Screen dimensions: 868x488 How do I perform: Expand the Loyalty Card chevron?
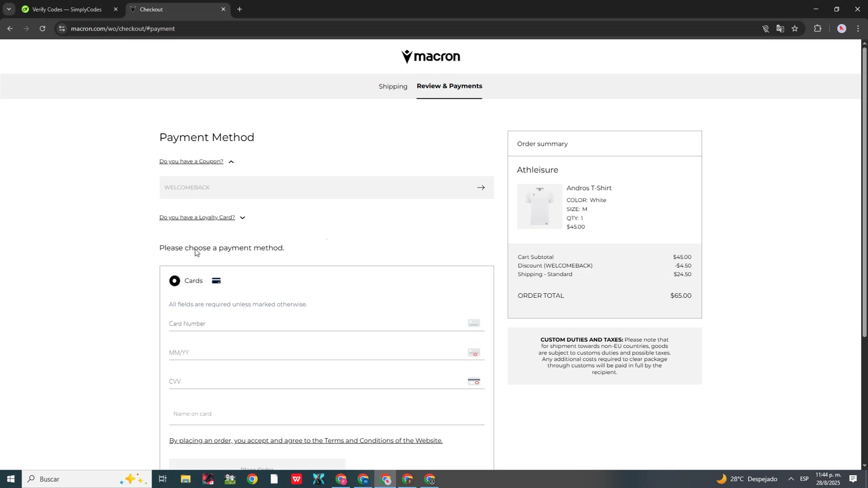[x=242, y=218]
